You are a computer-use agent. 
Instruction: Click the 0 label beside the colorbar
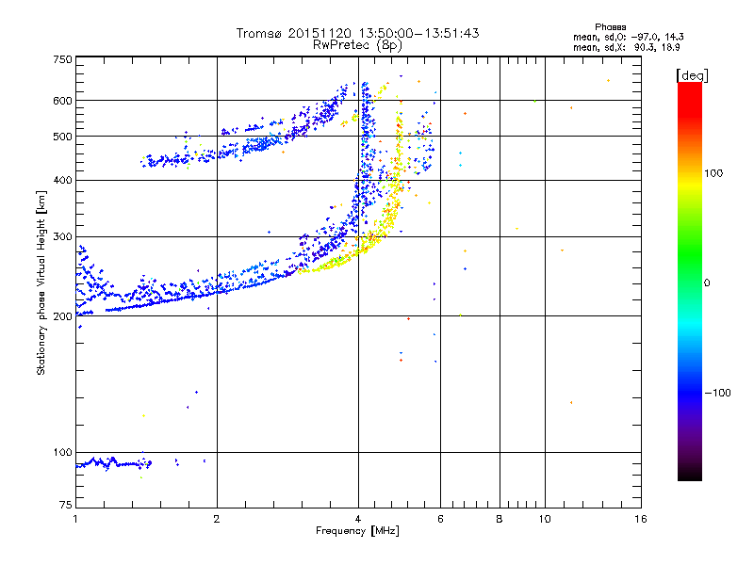point(707,283)
